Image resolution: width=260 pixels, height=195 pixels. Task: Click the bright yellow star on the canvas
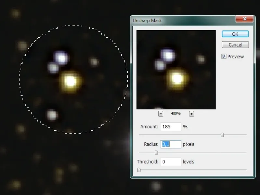pos(71,80)
